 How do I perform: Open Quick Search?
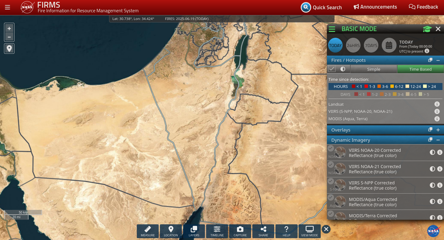(321, 7)
